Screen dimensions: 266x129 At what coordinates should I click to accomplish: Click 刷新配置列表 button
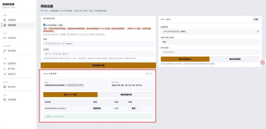coord(126,94)
